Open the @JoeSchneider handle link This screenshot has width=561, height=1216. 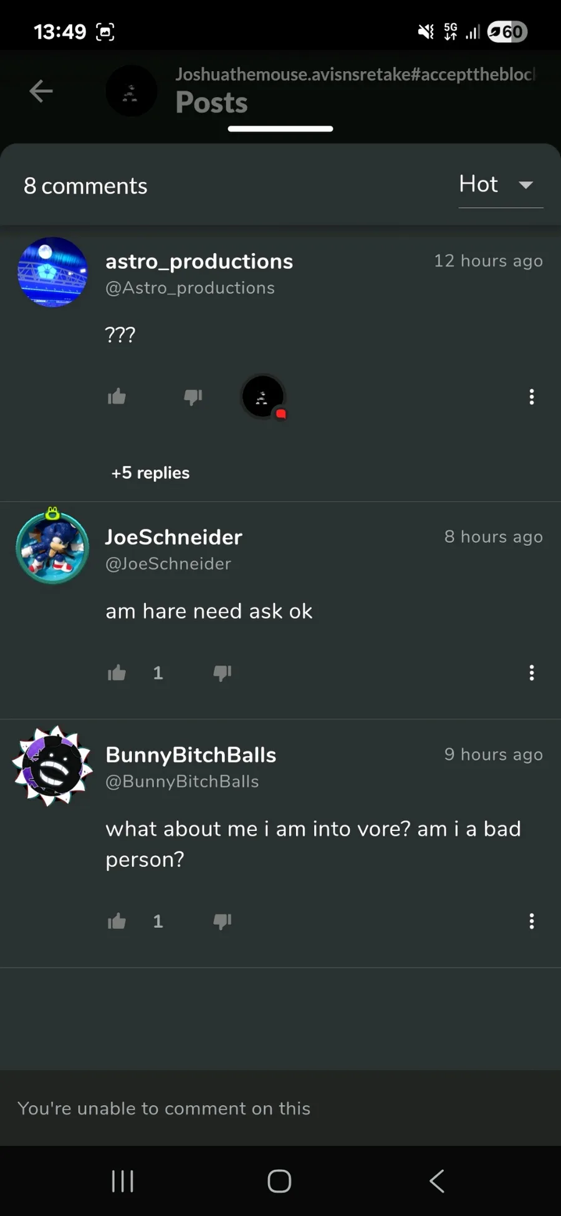pyautogui.click(x=168, y=563)
